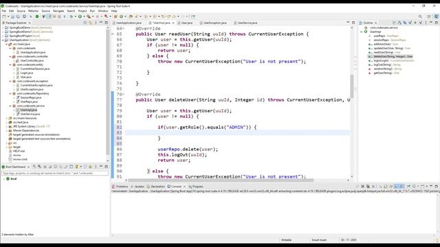Viewport: 440px width, 247px height.
Task: Click the lightbulb icon in Boot Dashboard
Action: [76, 167]
